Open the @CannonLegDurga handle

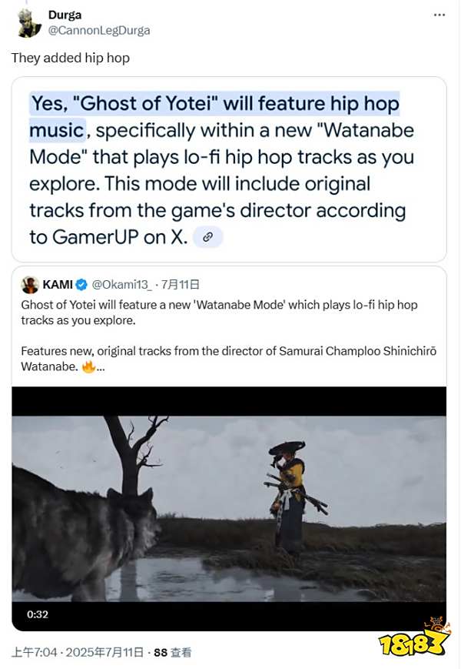pyautogui.click(x=99, y=31)
